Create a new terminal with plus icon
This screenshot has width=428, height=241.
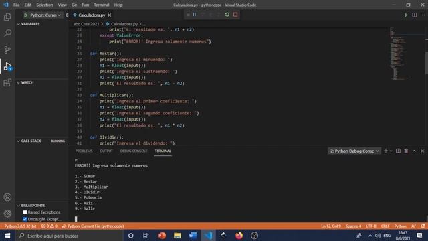point(386,151)
